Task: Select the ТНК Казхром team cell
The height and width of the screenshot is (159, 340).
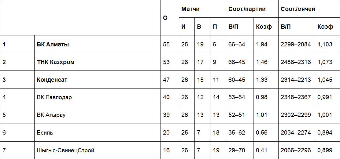Action: (56, 62)
